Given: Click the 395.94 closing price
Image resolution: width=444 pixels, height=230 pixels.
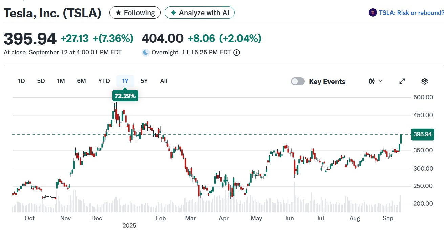Looking at the screenshot, I should pos(30,39).
